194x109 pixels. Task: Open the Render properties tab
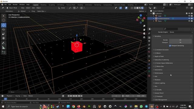point(149,38)
